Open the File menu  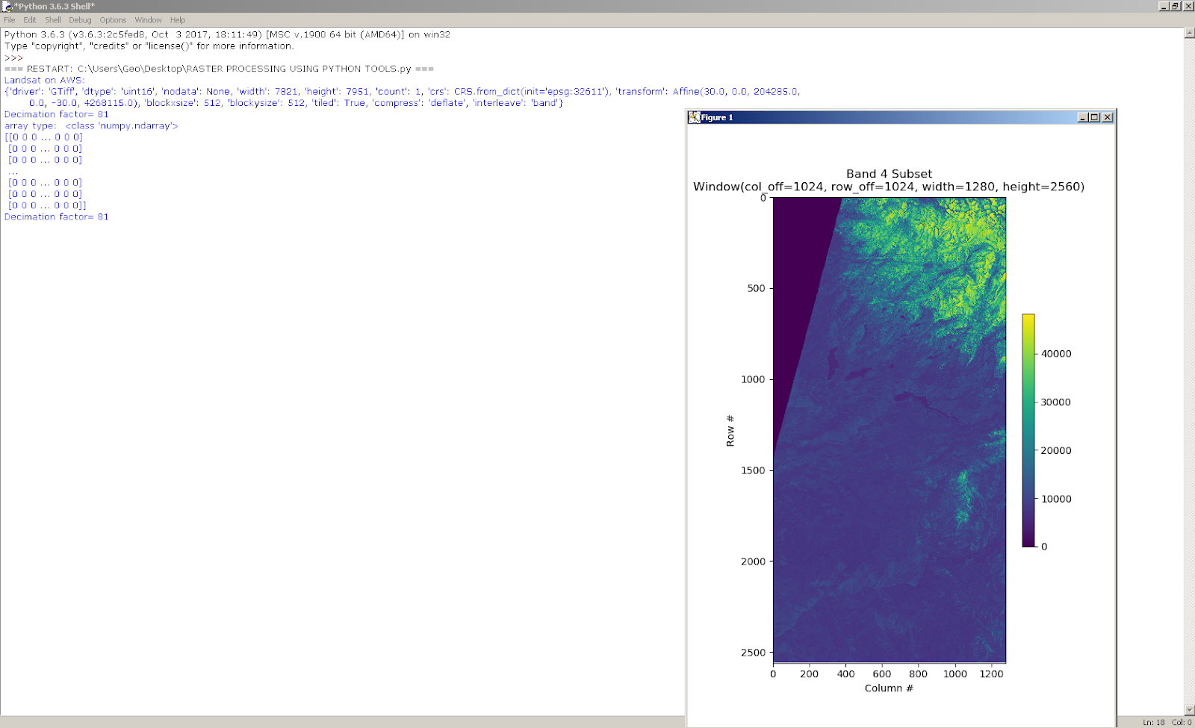9,20
